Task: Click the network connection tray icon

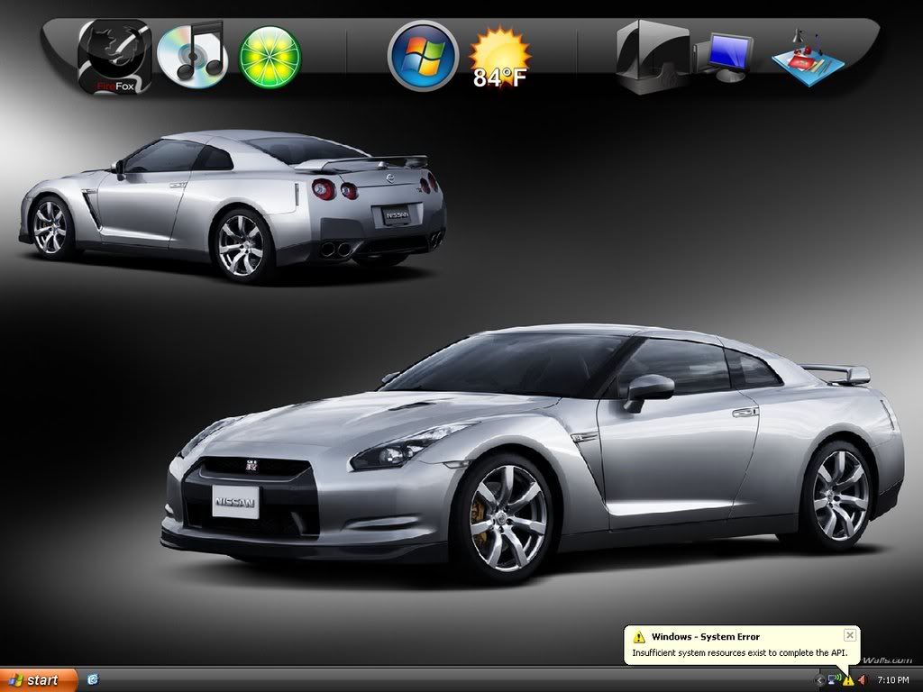Action: pos(833,679)
